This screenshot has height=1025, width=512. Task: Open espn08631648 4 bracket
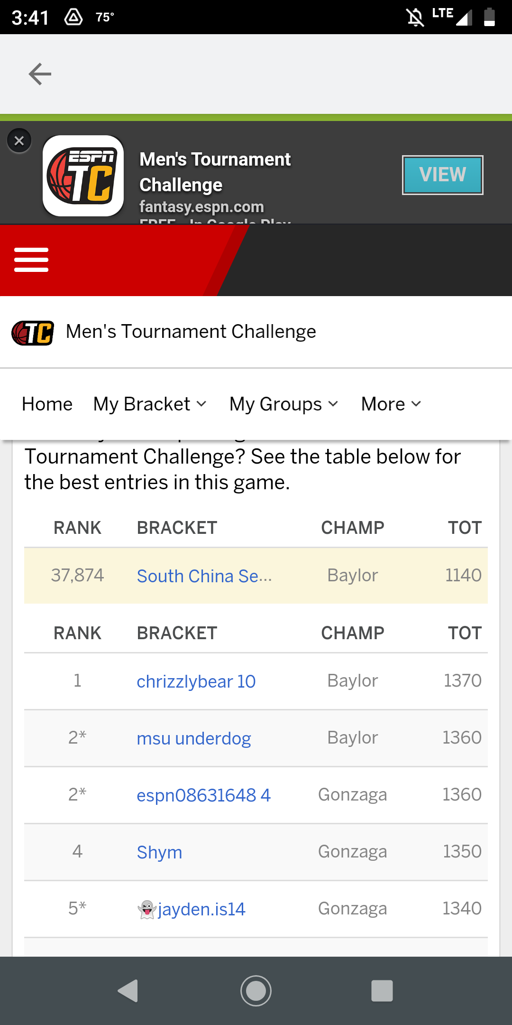point(204,795)
